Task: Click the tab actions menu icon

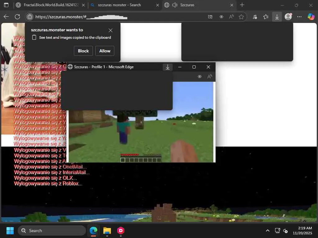Action: coord(6,5)
